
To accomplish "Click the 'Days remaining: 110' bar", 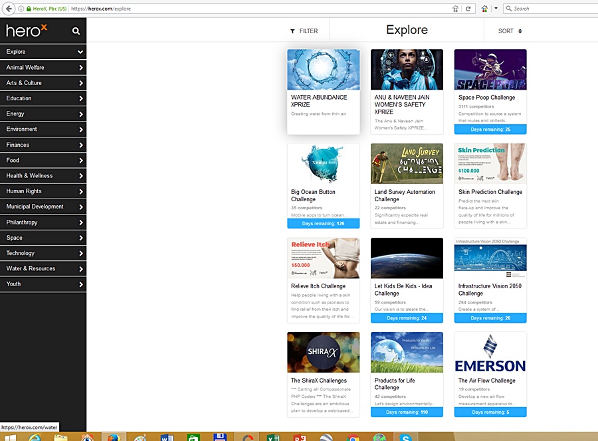I will pyautogui.click(x=407, y=412).
